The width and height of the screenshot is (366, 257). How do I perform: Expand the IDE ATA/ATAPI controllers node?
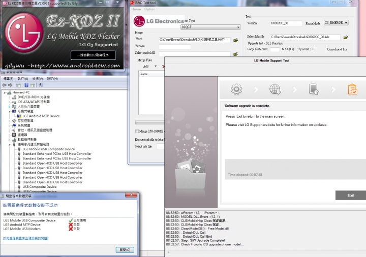pos(10,102)
